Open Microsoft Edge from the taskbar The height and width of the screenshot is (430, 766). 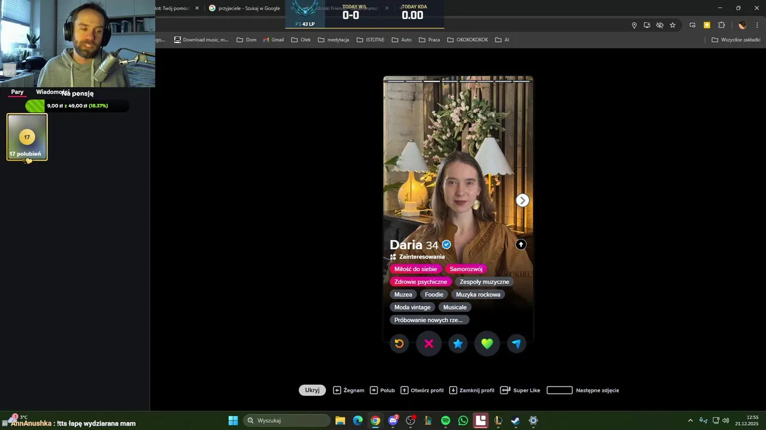click(x=358, y=420)
